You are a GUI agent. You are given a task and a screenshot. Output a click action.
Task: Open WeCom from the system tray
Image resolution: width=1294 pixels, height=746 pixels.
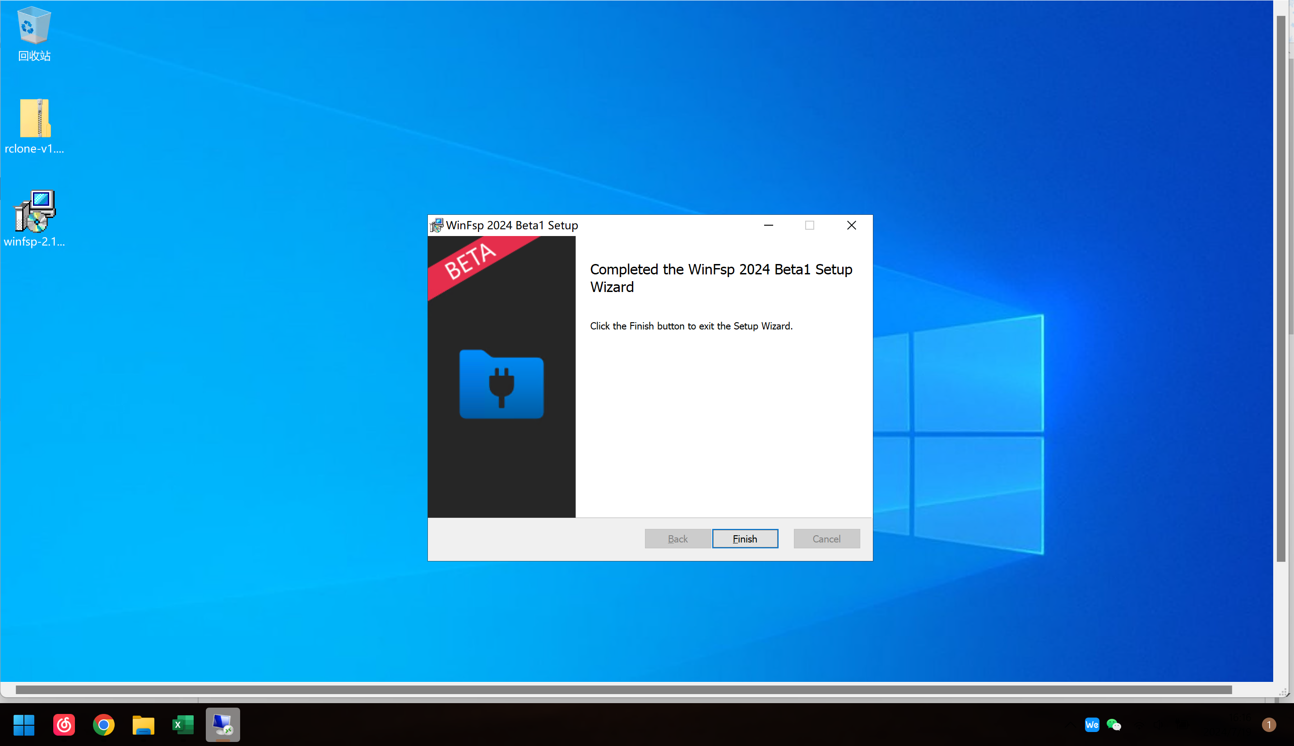(x=1092, y=724)
